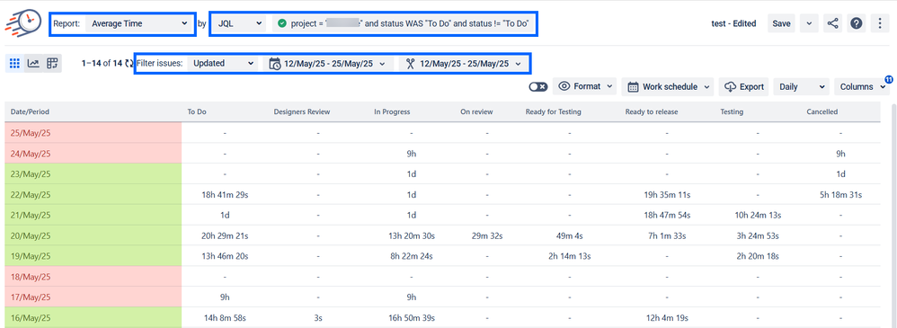The image size is (897, 328).
Task: Click the On review column header
Action: 476,112
